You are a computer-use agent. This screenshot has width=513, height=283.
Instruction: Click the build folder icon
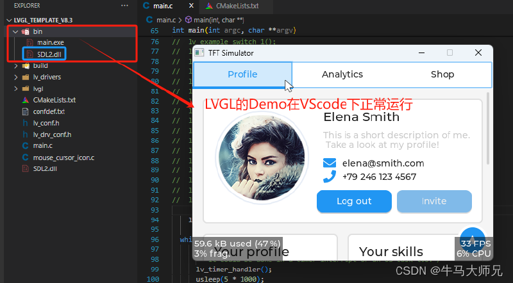coord(26,66)
